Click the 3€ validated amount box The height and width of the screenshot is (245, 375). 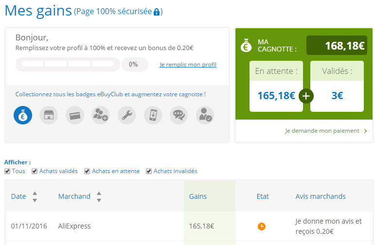point(337,96)
